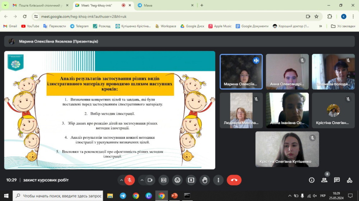Viewport: 359px width, 201px height.
Task: Click the Windows taskbar search box
Action: tap(59, 196)
